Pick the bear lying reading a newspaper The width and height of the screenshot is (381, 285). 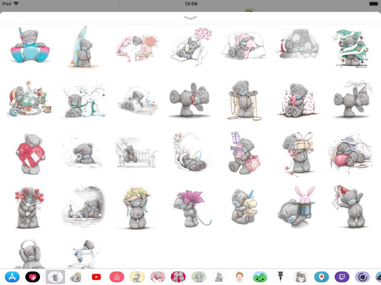click(138, 101)
